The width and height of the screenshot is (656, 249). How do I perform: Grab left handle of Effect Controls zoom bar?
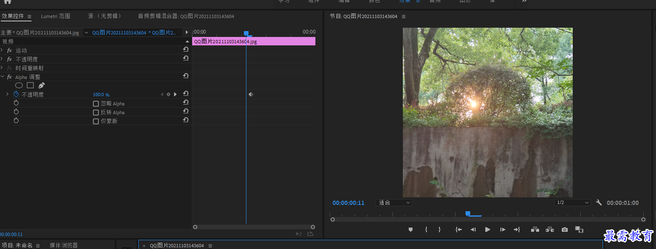pos(195,227)
